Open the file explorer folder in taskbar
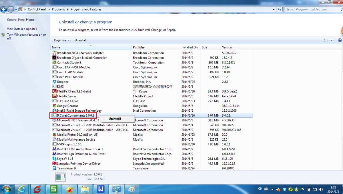This screenshot has width=343, height=194. [x=85, y=189]
